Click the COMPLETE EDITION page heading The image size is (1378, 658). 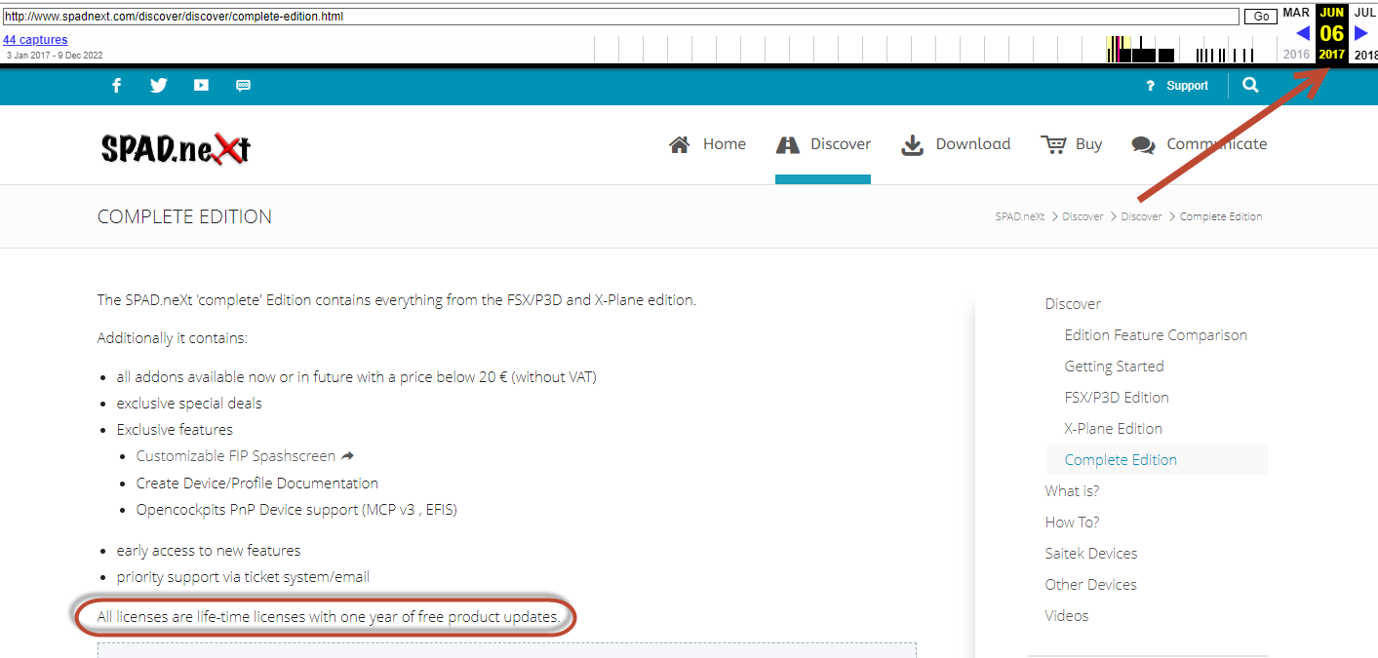click(x=184, y=216)
